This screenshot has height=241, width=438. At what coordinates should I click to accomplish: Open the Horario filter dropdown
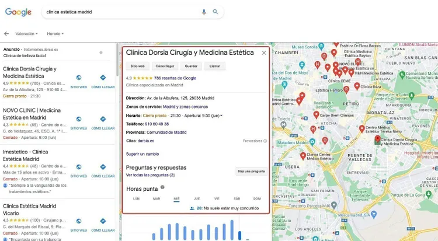(55, 34)
